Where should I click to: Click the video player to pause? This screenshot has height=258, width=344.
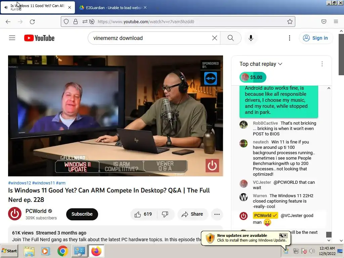click(116, 116)
